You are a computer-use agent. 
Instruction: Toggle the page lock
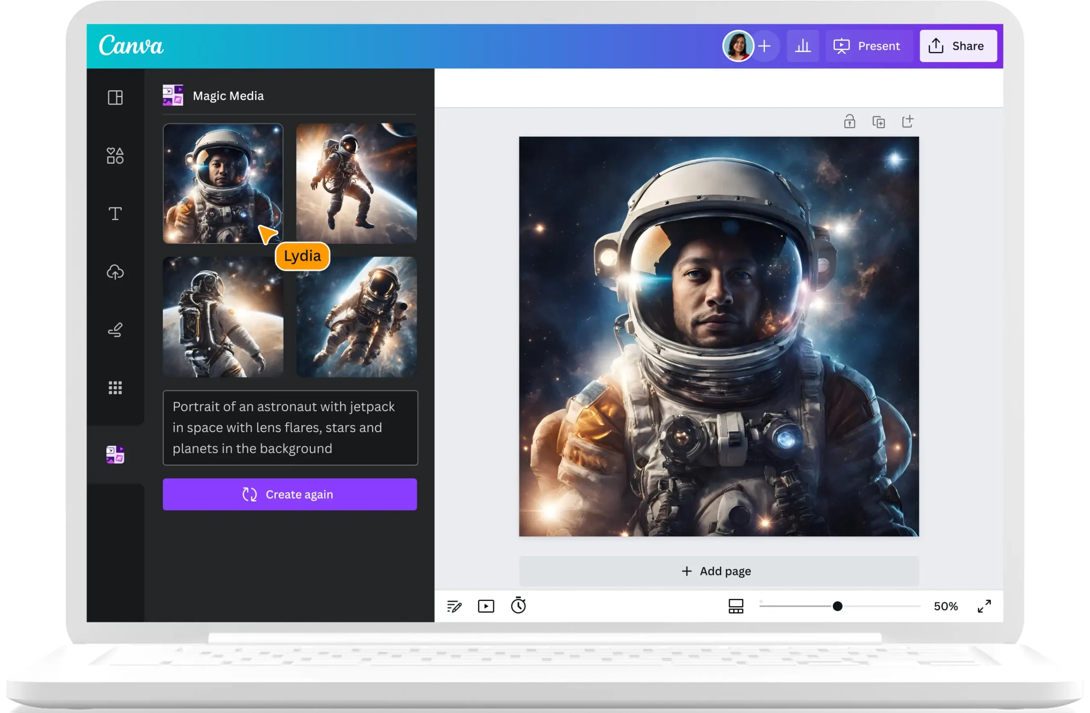849,121
